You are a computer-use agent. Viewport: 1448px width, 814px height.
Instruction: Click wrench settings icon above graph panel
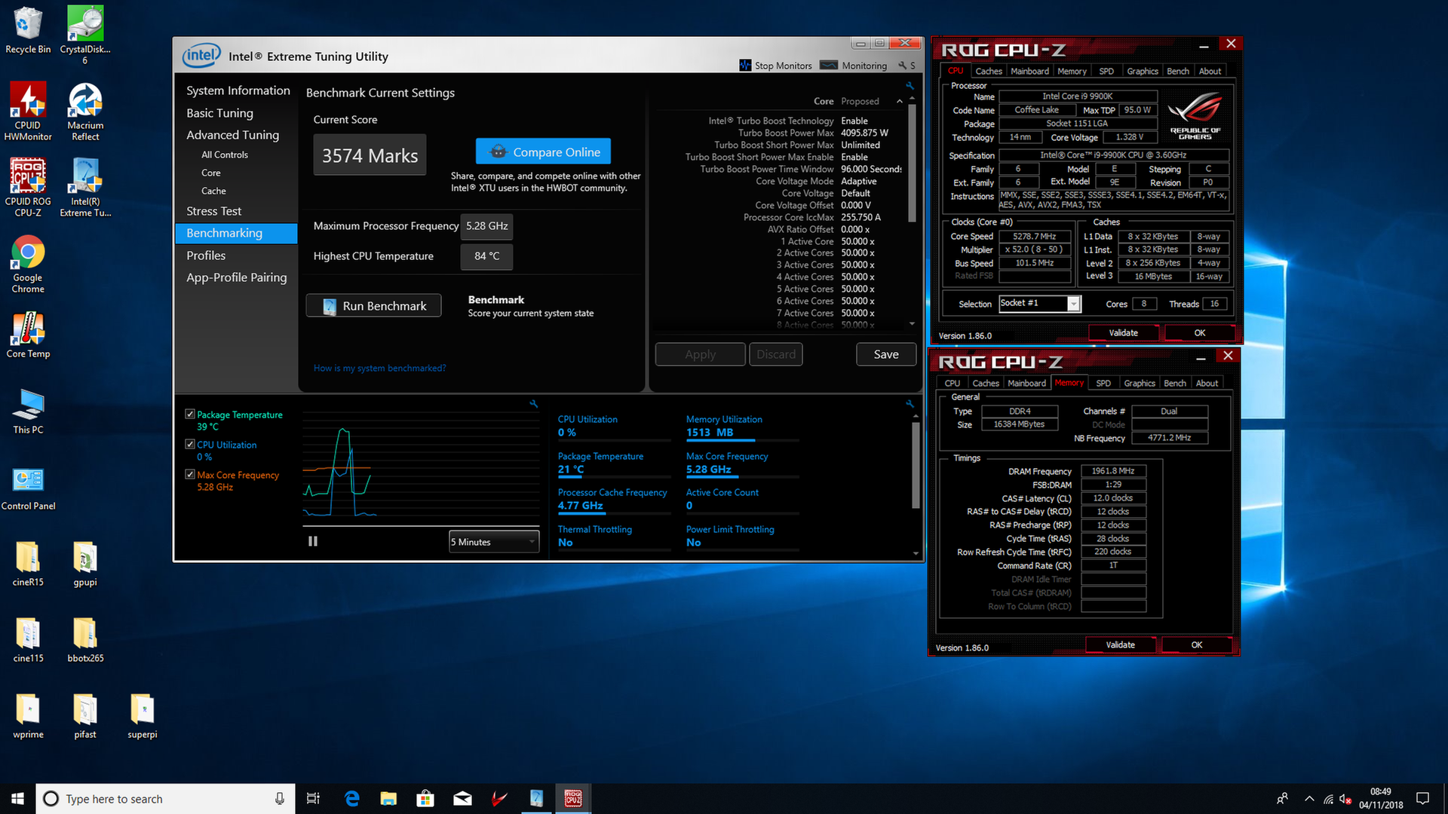pos(534,404)
